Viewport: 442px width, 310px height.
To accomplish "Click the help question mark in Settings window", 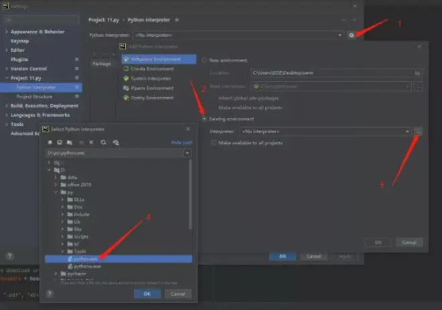I will click(x=9, y=256).
